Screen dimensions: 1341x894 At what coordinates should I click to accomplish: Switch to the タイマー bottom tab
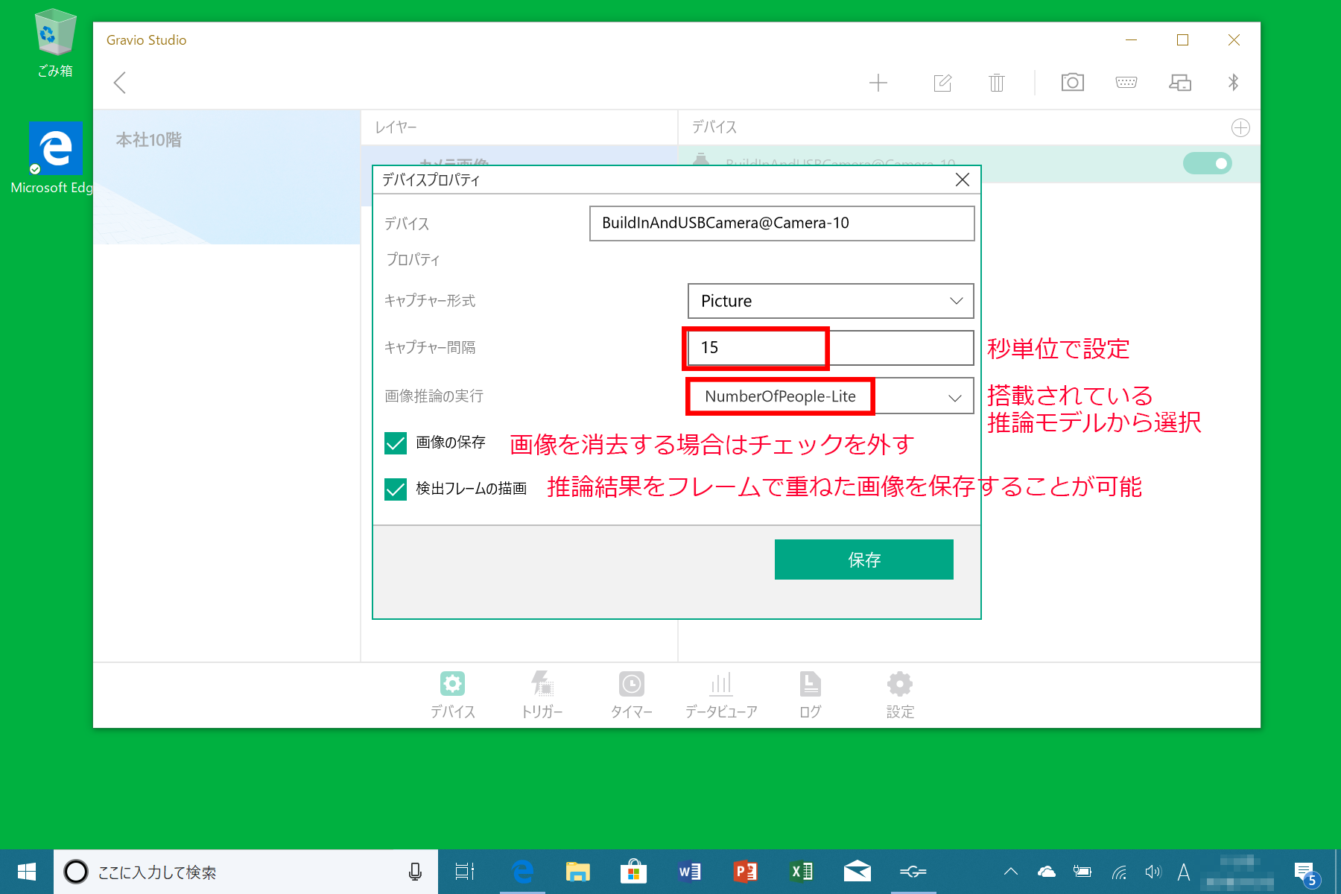coord(631,695)
